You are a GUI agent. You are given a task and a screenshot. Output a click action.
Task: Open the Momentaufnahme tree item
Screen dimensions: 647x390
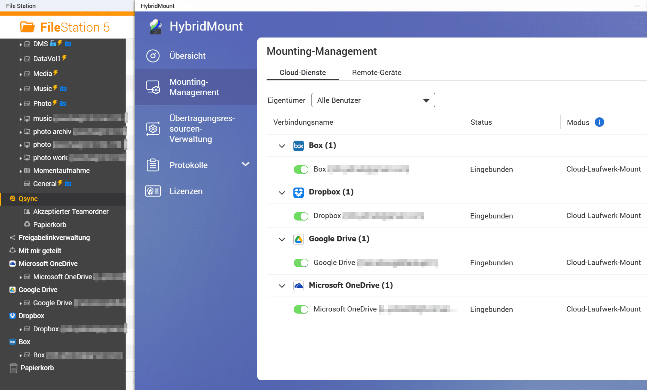(x=61, y=171)
